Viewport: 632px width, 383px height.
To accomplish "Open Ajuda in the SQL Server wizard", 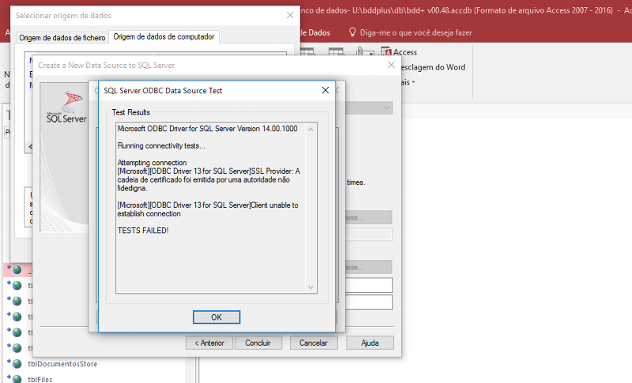I will (x=370, y=343).
